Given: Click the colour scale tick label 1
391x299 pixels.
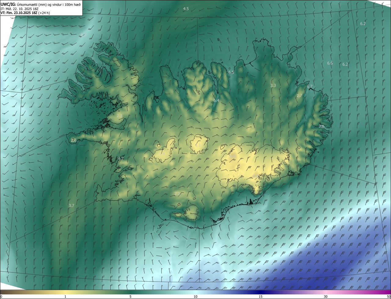Looking at the screenshot, I should click(x=65, y=297).
